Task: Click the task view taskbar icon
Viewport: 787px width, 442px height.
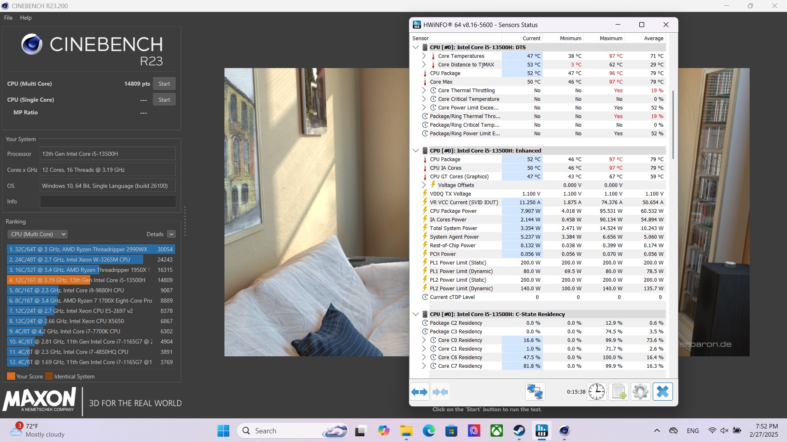Action: coord(360,431)
